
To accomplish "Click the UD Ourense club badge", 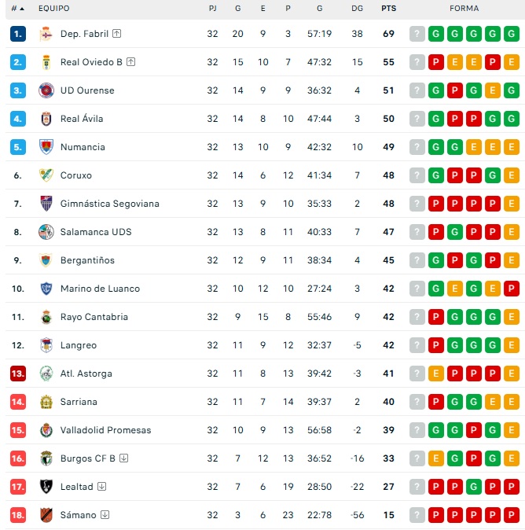I will pyautogui.click(x=46, y=90).
